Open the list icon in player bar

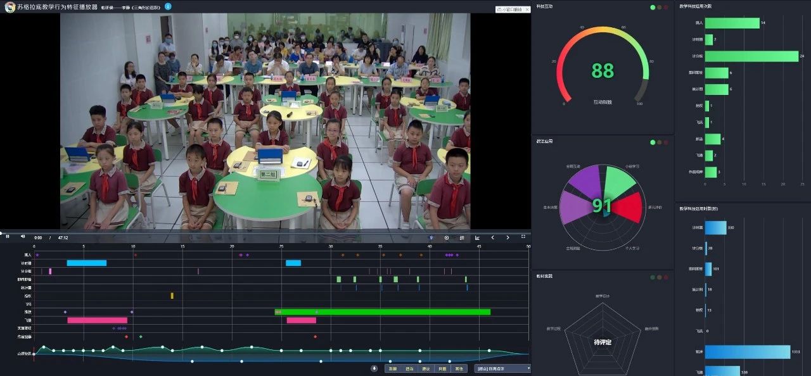click(462, 237)
